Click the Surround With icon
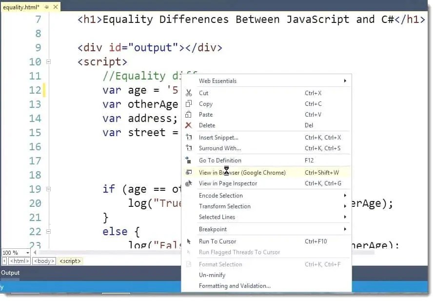Viewport: 435px width, 301px height. (x=190, y=148)
